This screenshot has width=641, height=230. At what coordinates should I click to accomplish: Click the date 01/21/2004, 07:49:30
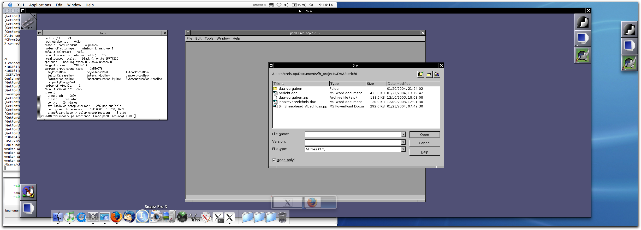point(405,106)
